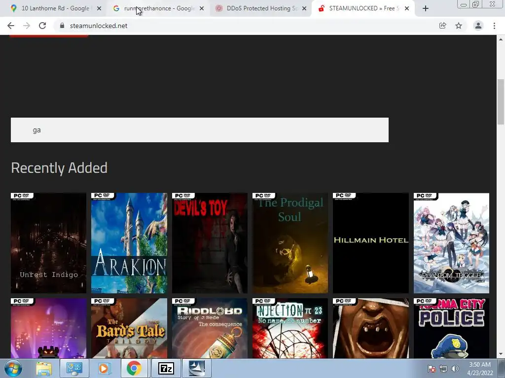Screen dimensions: 505x378
Task: Focus the search field containing 'ga'
Action: (200, 130)
